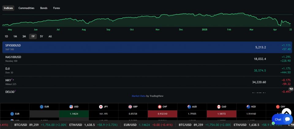The width and height of the screenshot is (294, 129).
Task: Select the NAS100USD Nasdaq 100 row
Action: (x=147, y=59)
